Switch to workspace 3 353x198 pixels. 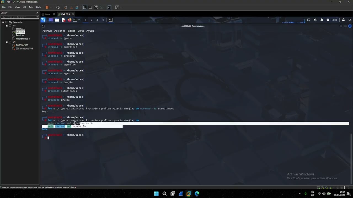click(97, 20)
